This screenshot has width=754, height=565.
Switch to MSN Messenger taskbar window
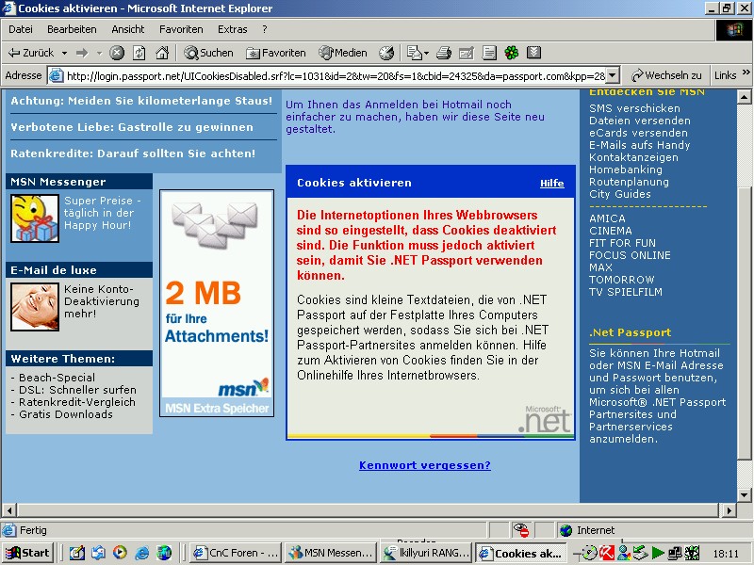331,553
